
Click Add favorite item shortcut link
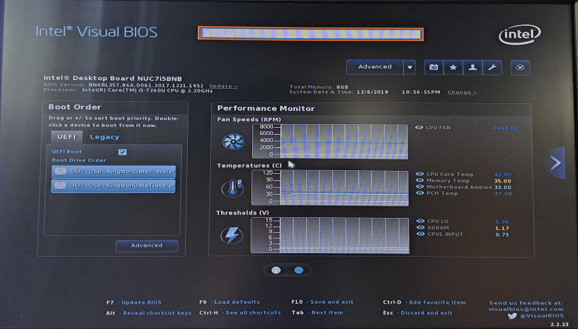tap(437, 302)
